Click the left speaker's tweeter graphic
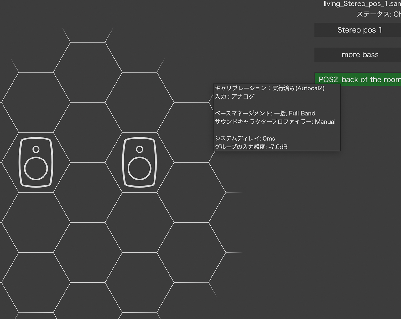401x319 pixels. pos(36,149)
